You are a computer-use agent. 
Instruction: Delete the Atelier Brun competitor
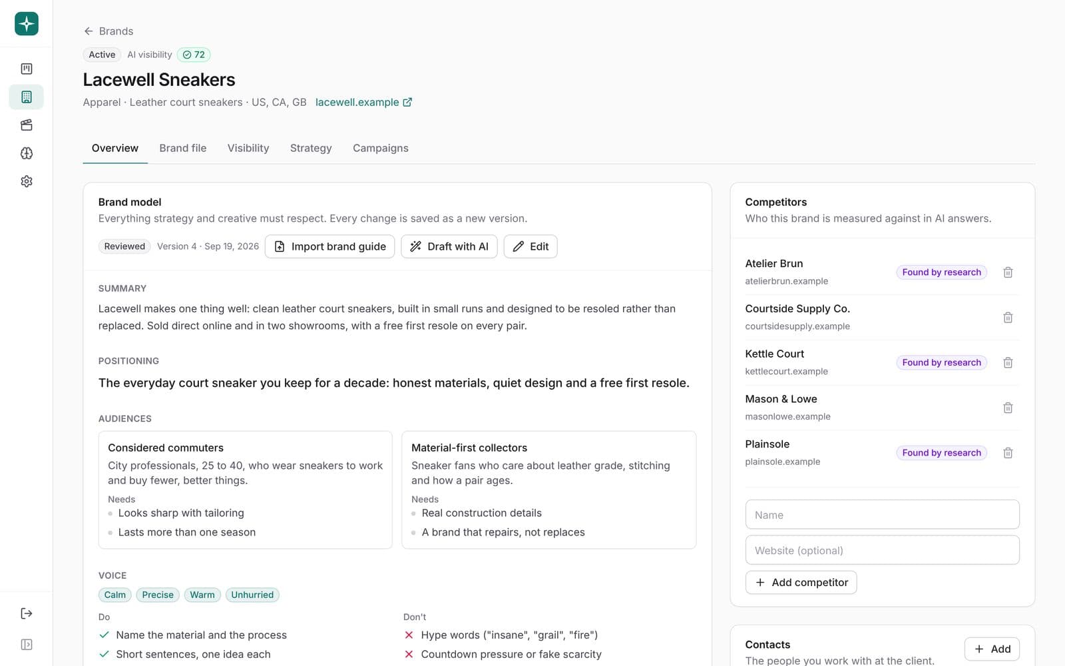point(1008,272)
